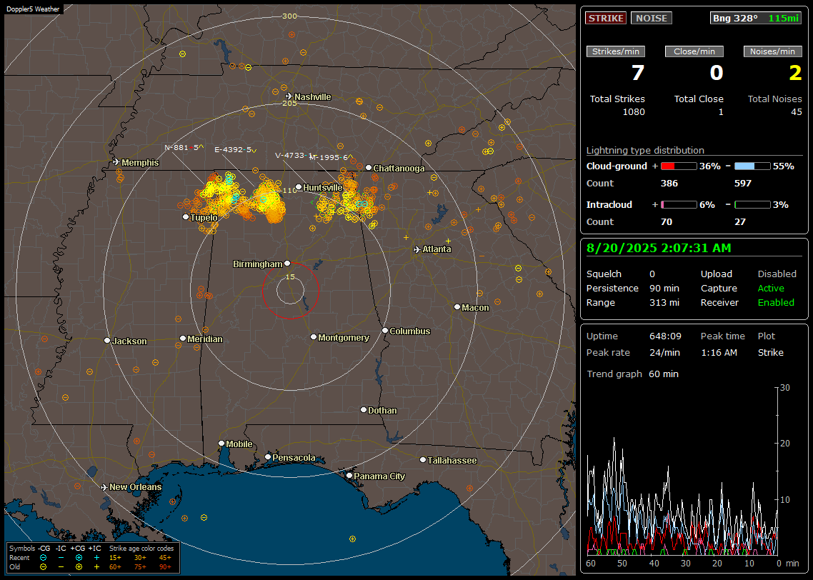Select the Huntsville city marker dot

point(299,187)
